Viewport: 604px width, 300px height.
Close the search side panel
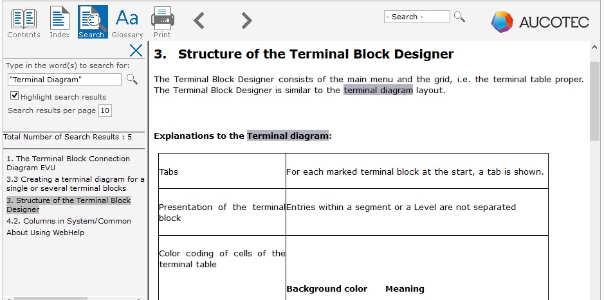136,50
